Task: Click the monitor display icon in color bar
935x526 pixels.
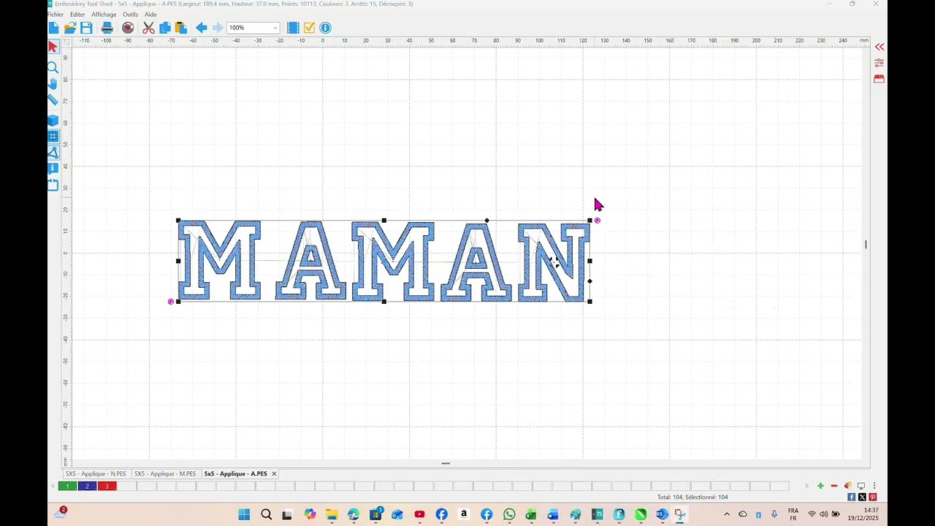Action: (x=860, y=486)
